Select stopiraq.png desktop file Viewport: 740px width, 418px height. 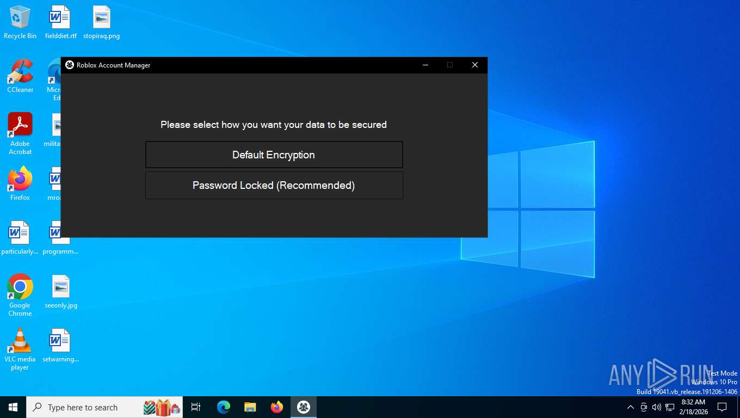(102, 23)
